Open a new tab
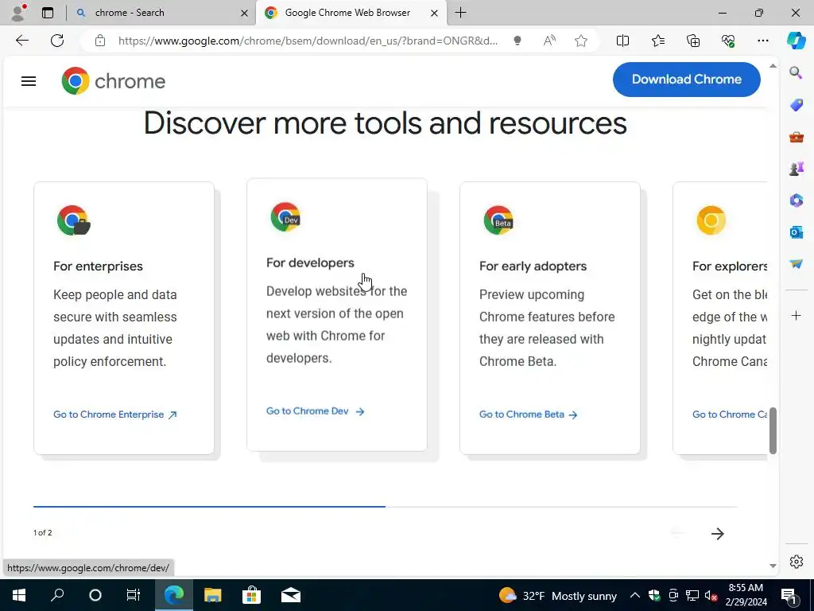The width and height of the screenshot is (814, 611). (x=460, y=13)
